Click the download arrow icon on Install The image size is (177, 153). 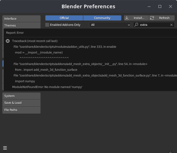click(x=127, y=18)
